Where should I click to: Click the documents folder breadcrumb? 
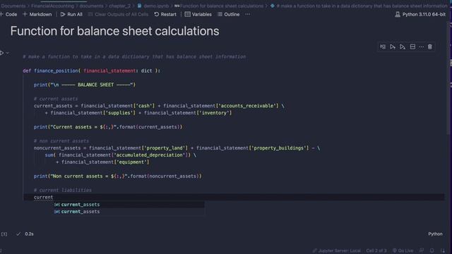(x=91, y=6)
